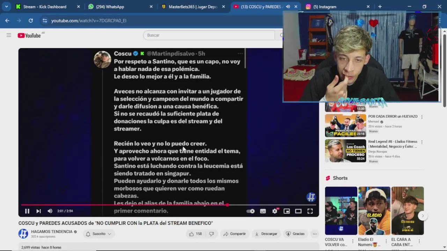Open more actions menu below video
The height and width of the screenshot is (251, 447).
tap(315, 234)
